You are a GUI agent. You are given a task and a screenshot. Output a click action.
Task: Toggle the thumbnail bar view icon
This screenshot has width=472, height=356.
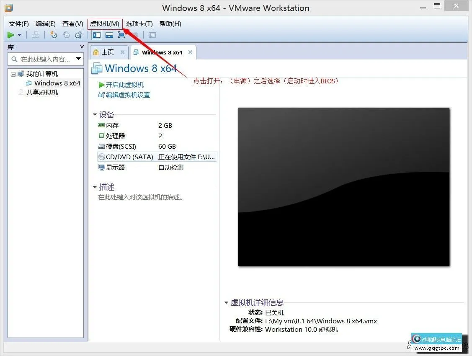point(109,35)
